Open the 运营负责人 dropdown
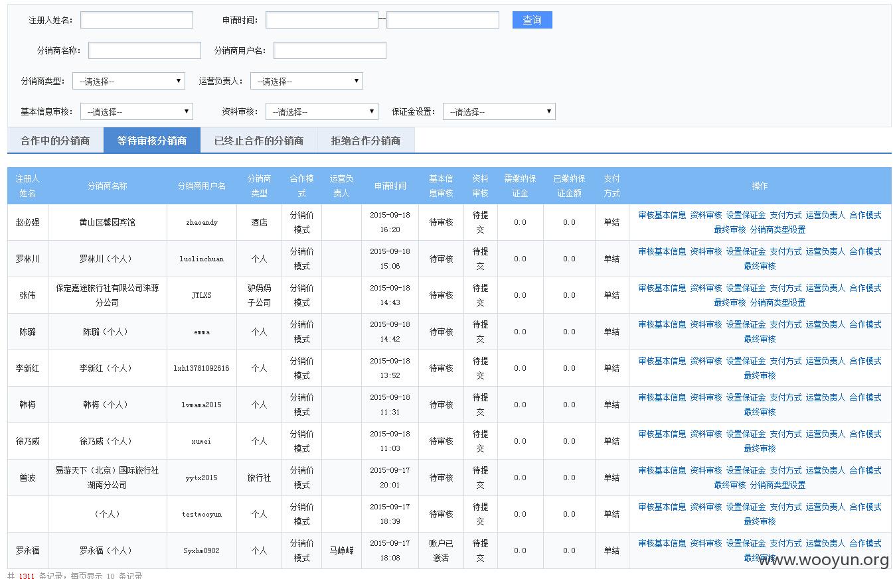Image resolution: width=895 pixels, height=579 pixels. coord(307,81)
